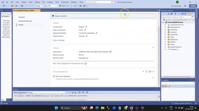Select Program.cs in Solution Explorer

tap(174, 49)
